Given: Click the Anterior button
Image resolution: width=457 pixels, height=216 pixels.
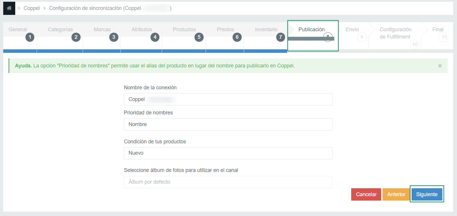Looking at the screenshot, I should 396,194.
